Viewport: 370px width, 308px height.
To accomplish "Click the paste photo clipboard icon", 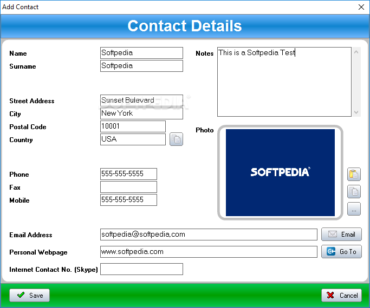I will 354,174.
